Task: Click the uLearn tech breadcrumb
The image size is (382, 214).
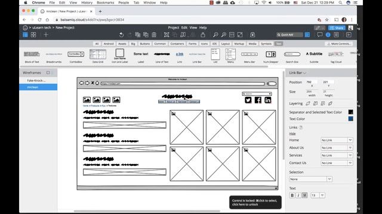Action: pyautogui.click(x=41, y=28)
